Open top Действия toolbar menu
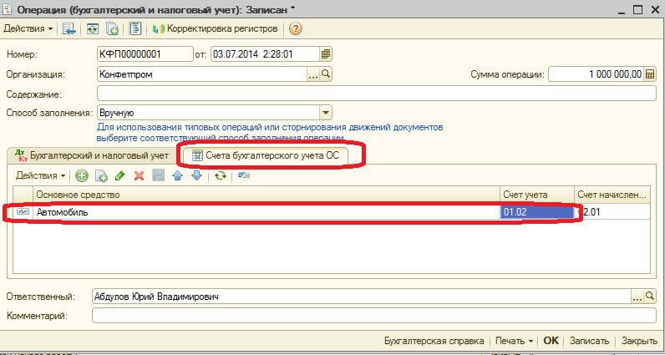665x355 pixels. (28, 28)
